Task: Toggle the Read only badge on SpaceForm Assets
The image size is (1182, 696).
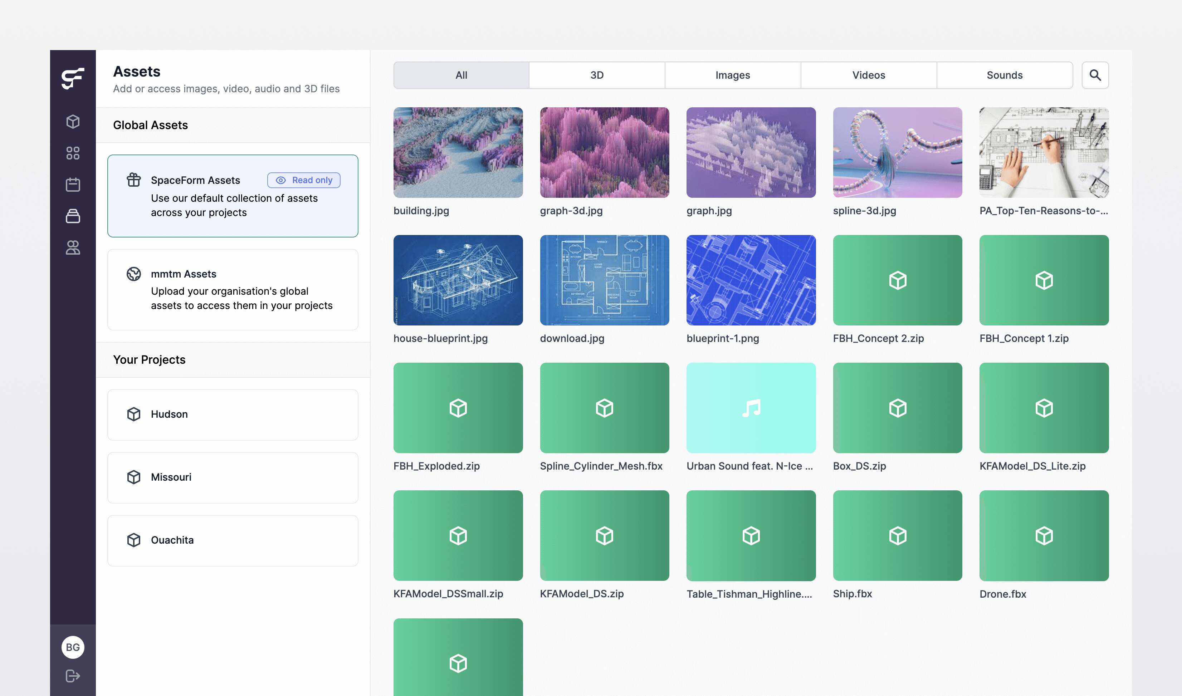Action: pyautogui.click(x=303, y=180)
